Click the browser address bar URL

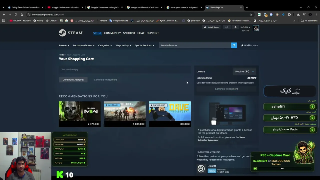(x=48, y=14)
